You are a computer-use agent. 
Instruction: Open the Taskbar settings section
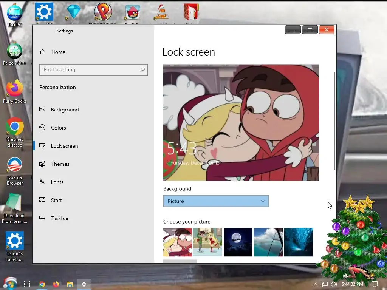[x=60, y=218]
